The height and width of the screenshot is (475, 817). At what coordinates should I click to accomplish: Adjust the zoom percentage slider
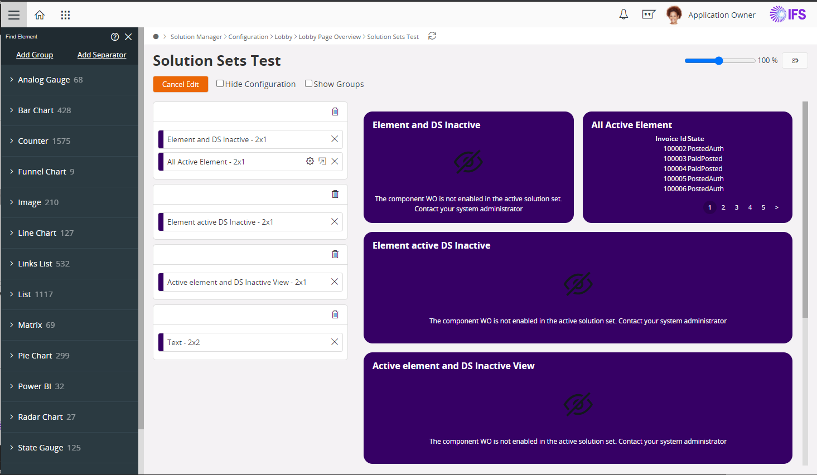tap(719, 61)
